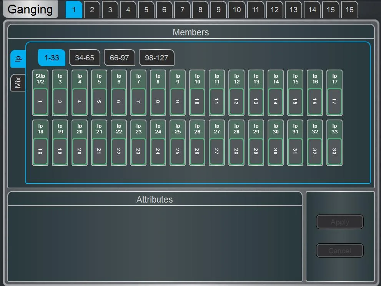Open ganging group tab 13
The image size is (381, 286).
[293, 10]
